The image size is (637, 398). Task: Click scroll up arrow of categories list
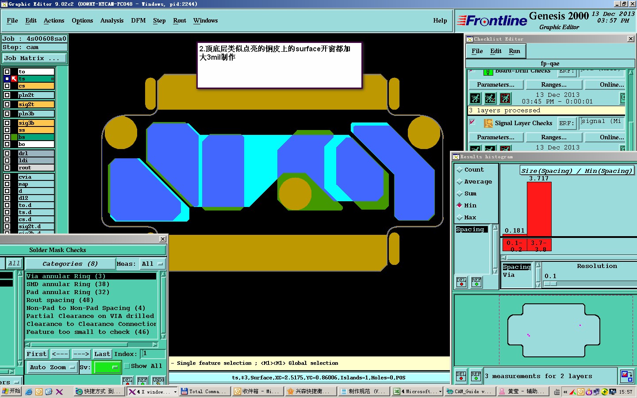[x=163, y=275]
